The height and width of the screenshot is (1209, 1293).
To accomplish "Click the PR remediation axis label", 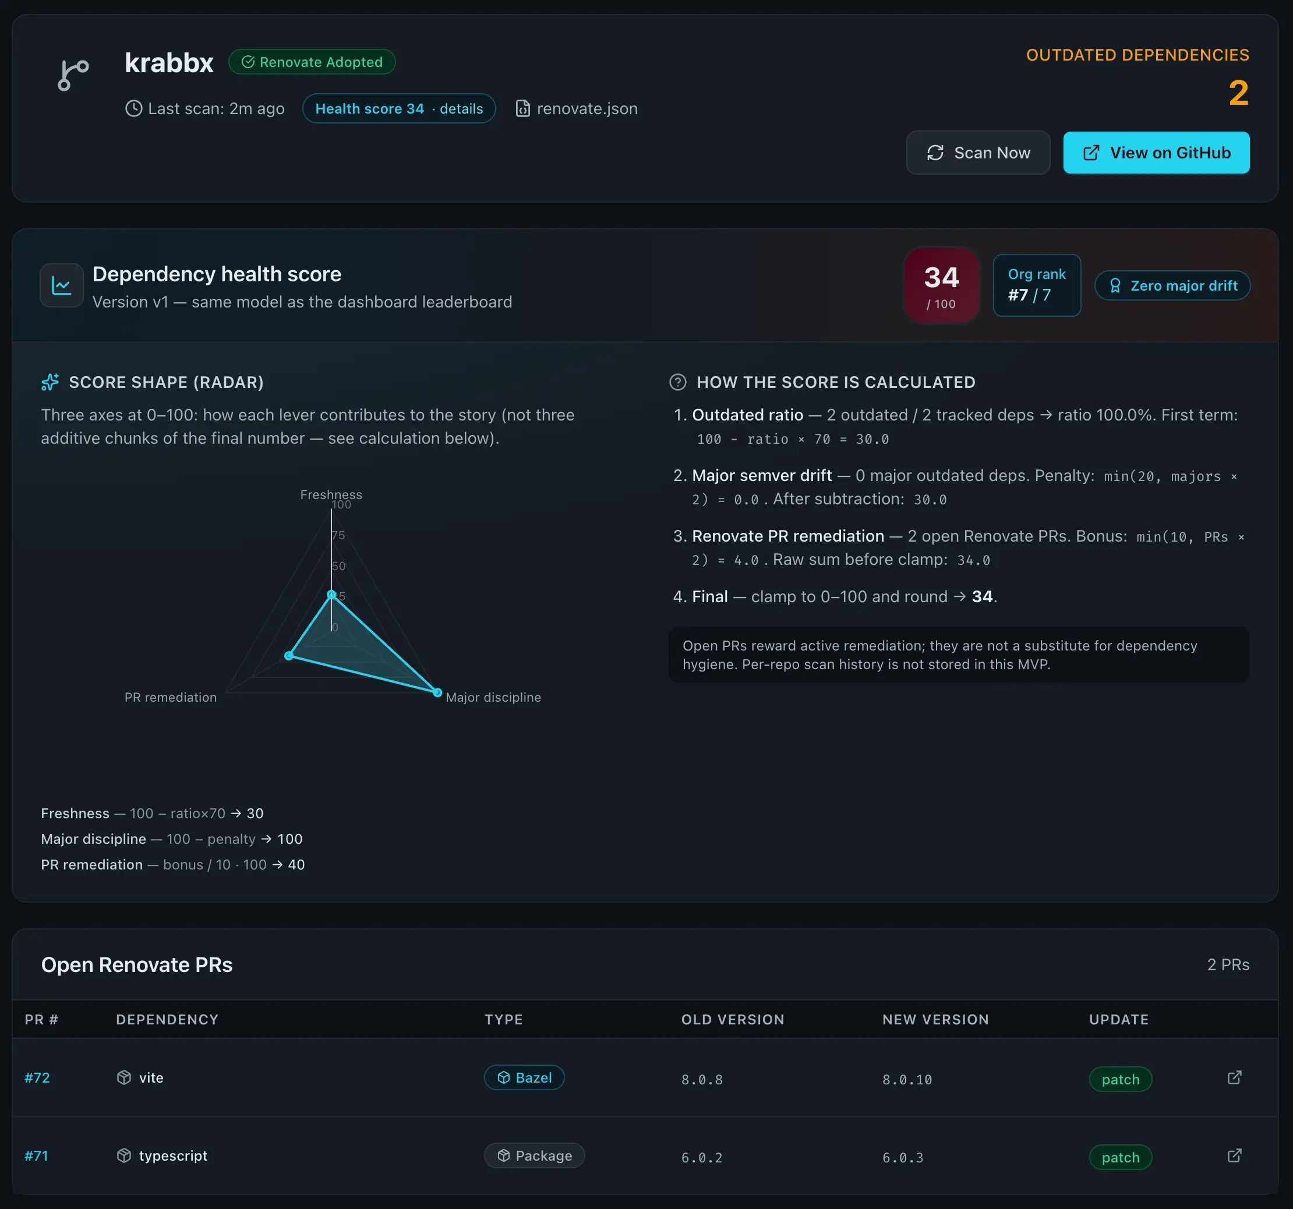I will (x=171, y=697).
